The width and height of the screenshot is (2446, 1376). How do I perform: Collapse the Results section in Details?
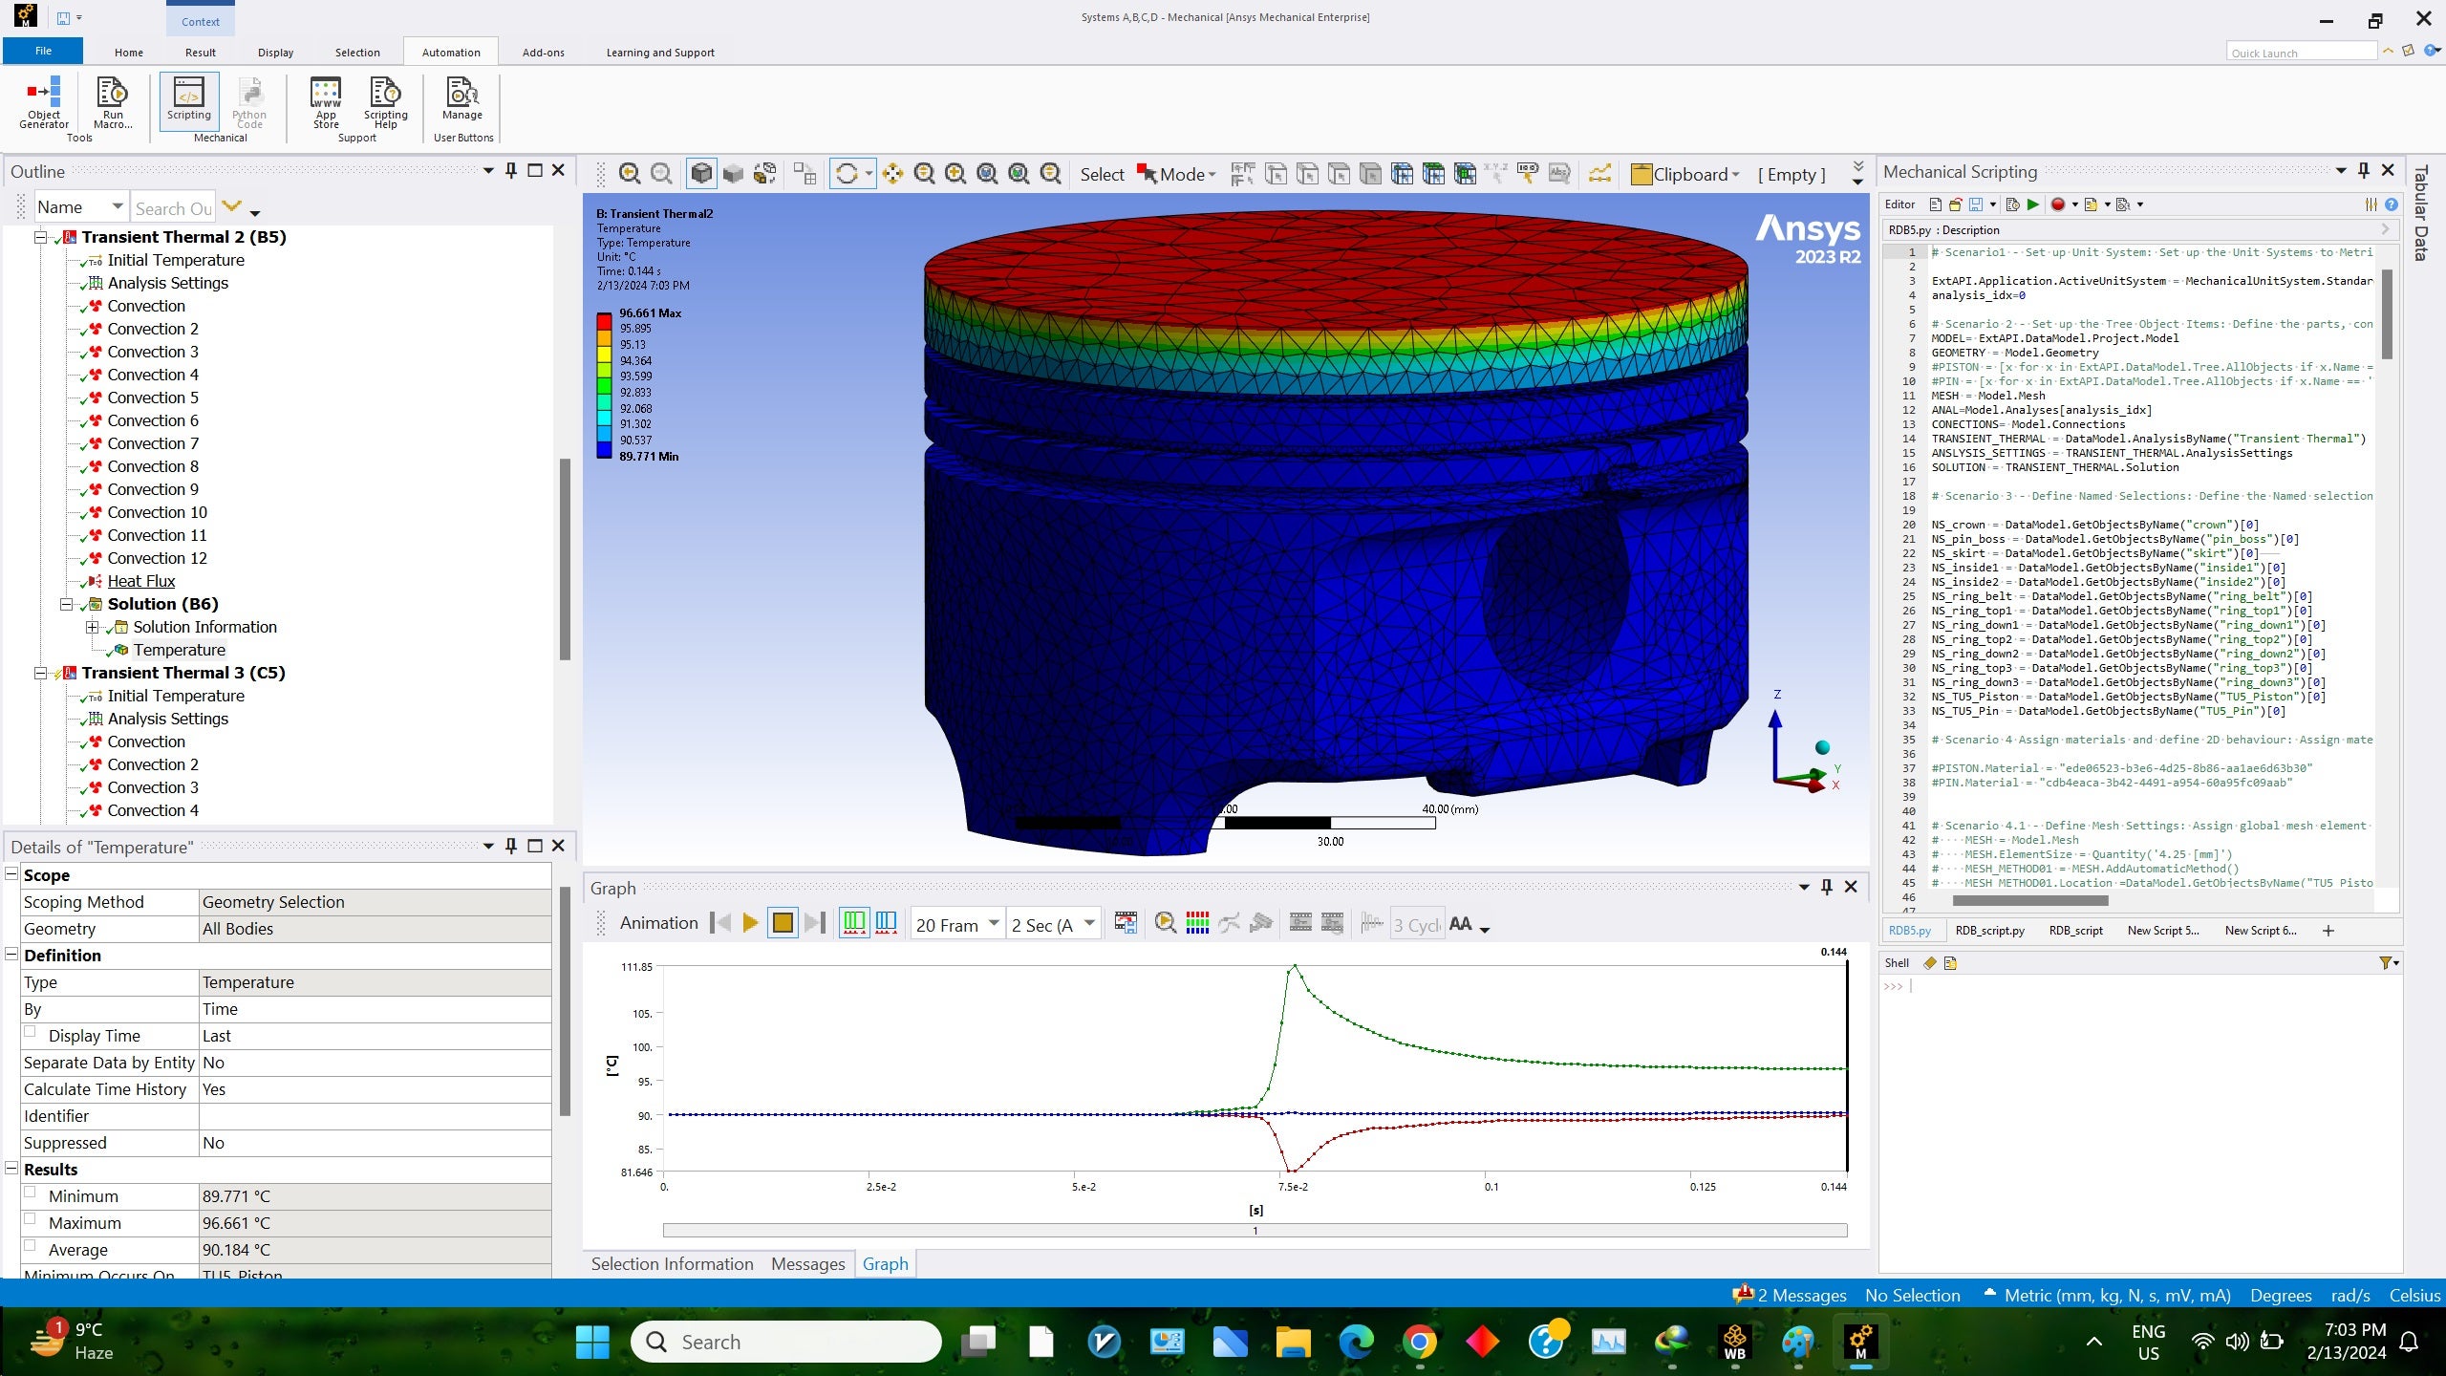(x=12, y=1169)
